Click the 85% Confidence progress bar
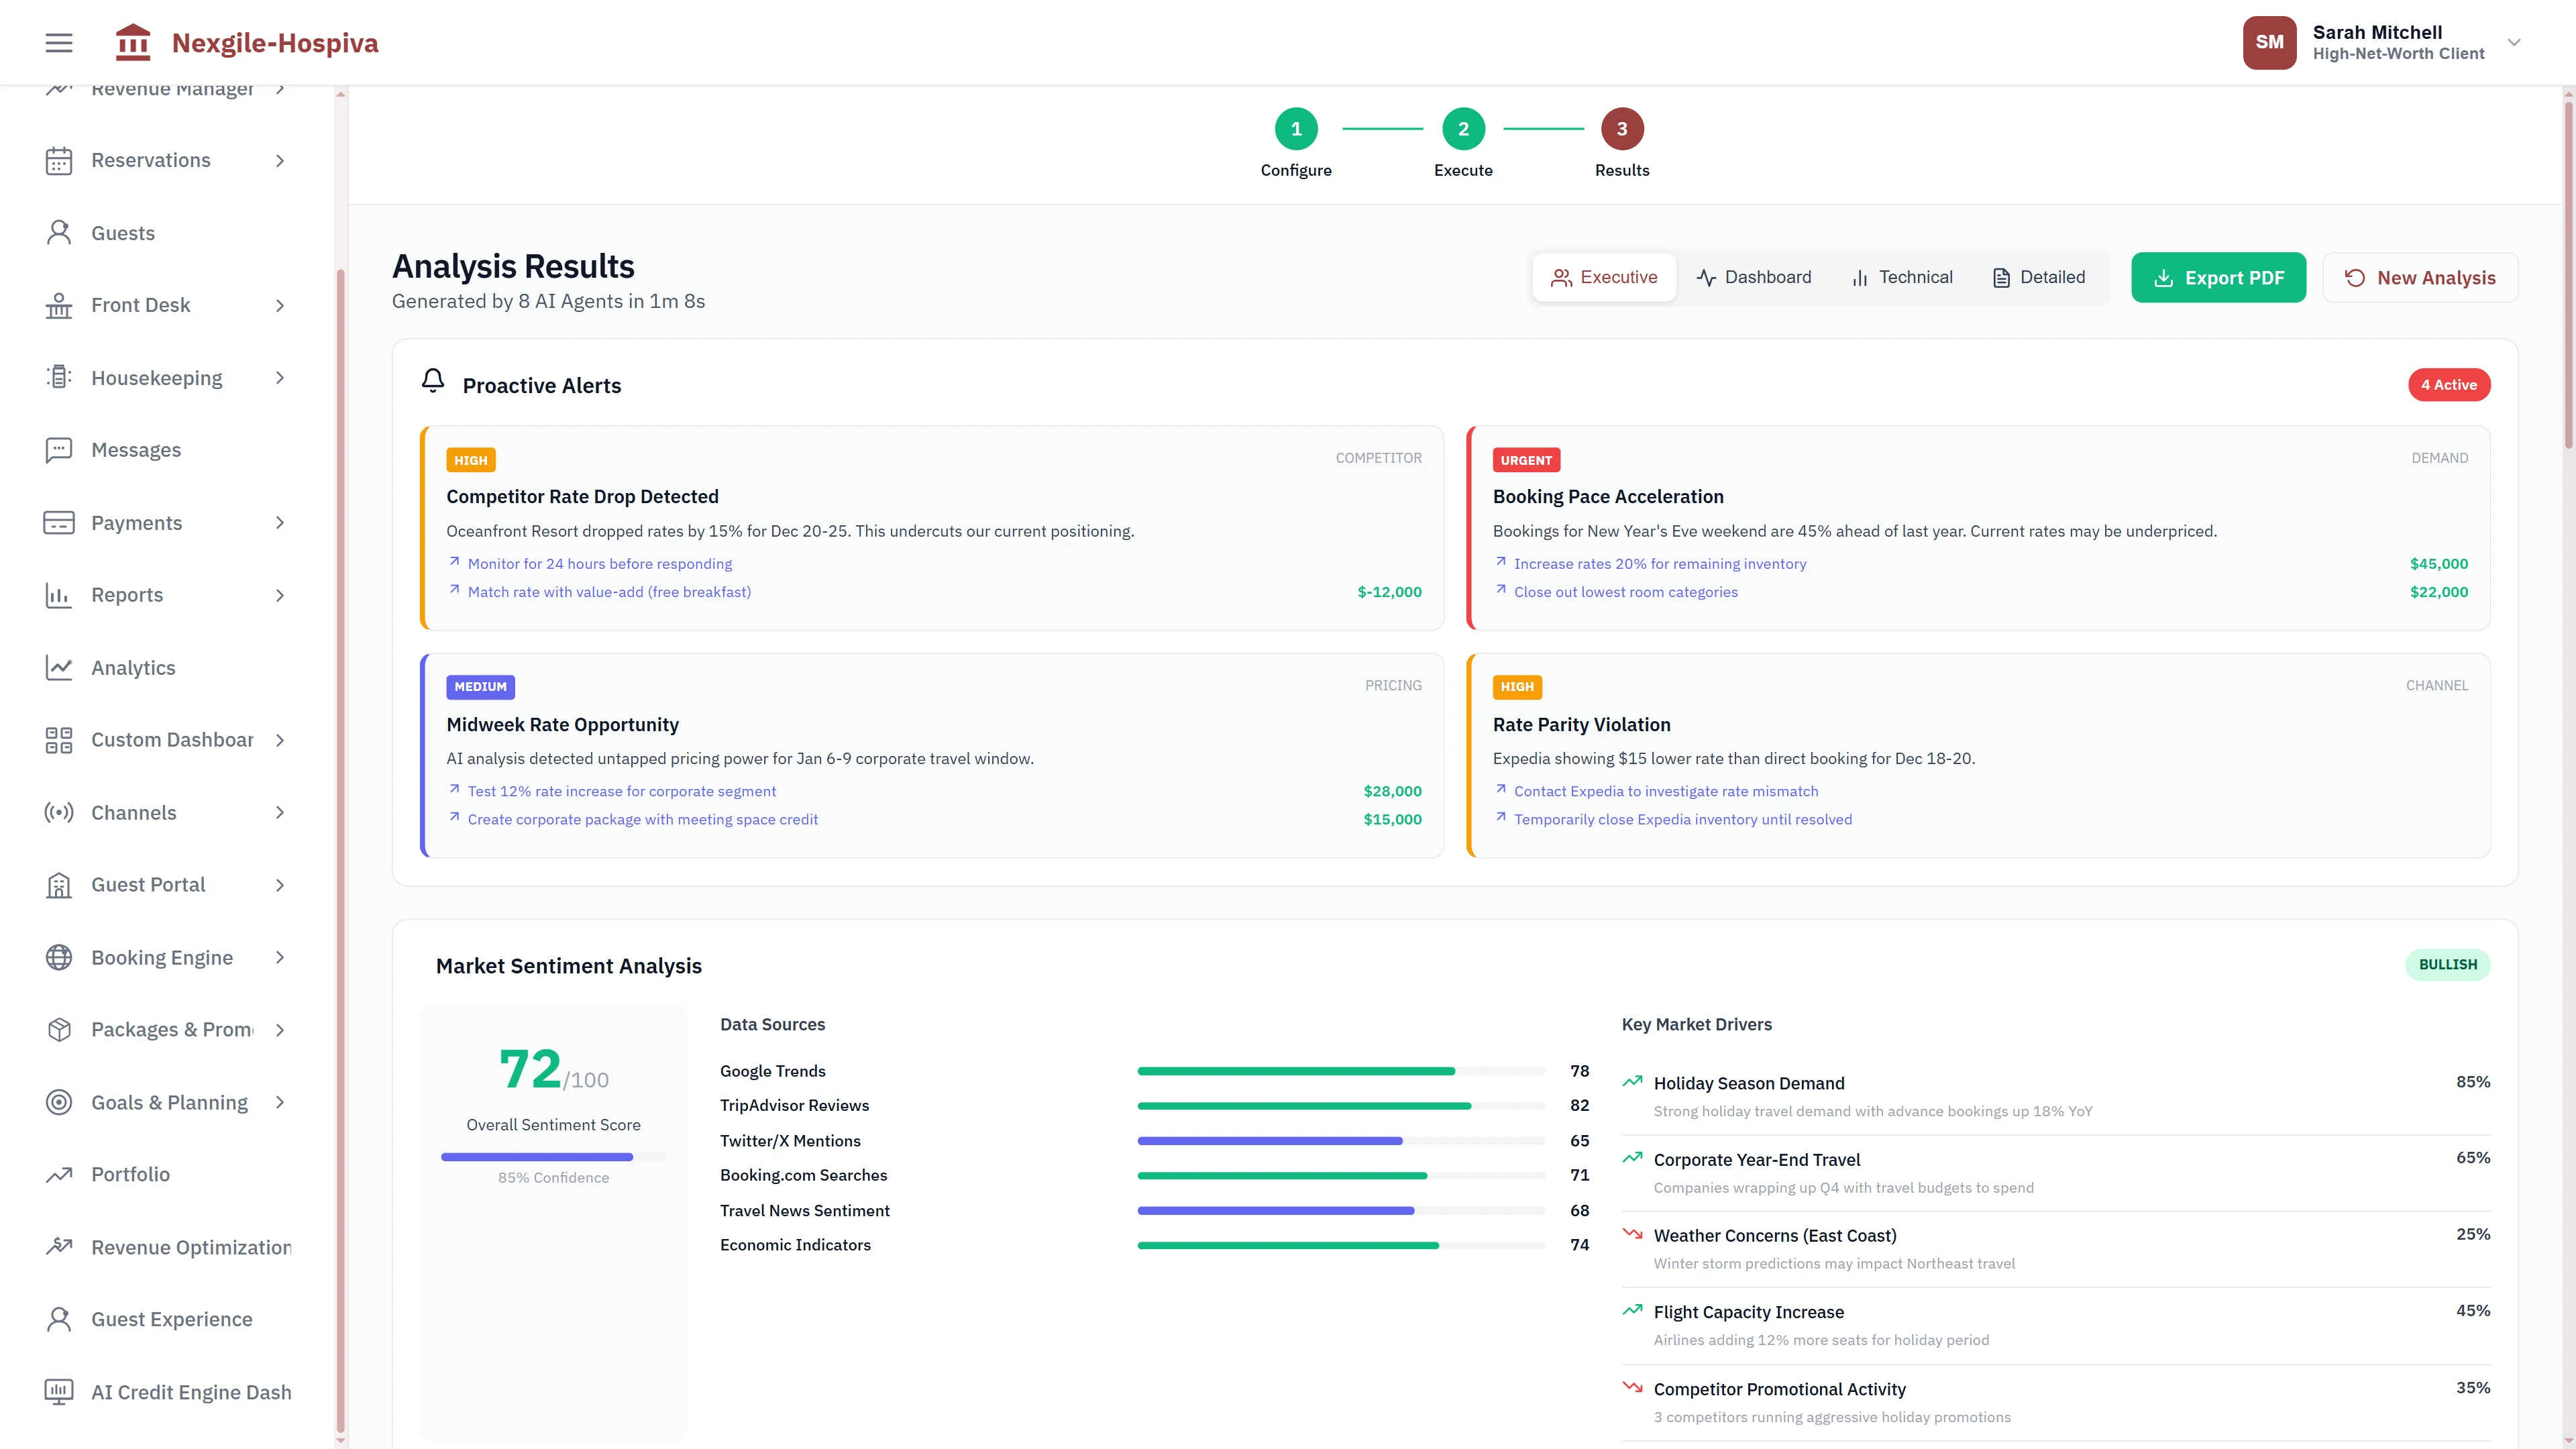Image resolution: width=2576 pixels, height=1449 pixels. point(553,1157)
